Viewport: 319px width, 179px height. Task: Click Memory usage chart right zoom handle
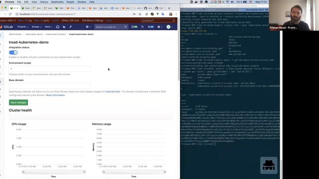point(165,172)
